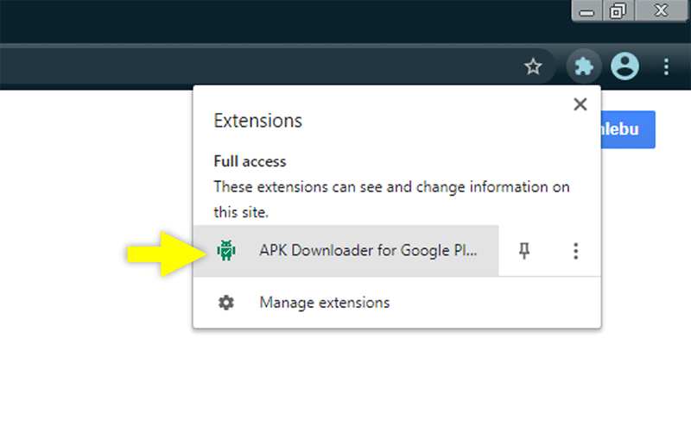Click the extensions permission description text
Screen dimensions: 691x432
(x=391, y=199)
